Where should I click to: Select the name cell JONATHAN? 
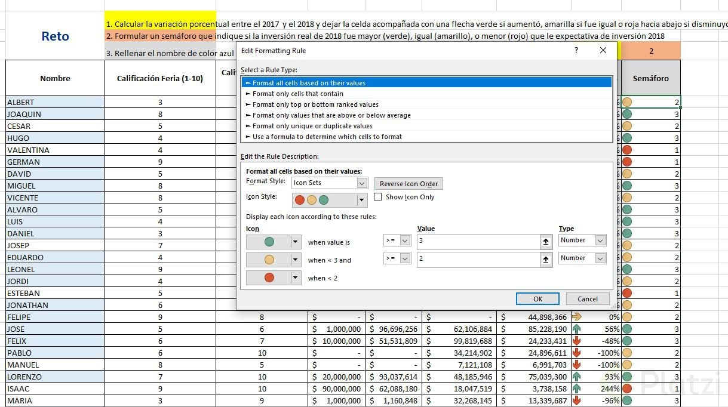coord(55,305)
